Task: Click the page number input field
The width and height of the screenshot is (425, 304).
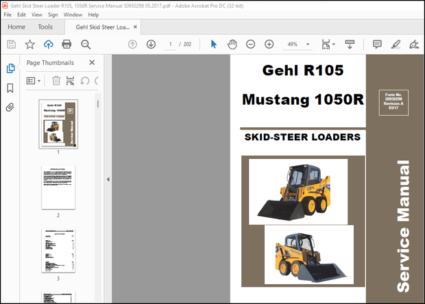Action: click(x=171, y=44)
